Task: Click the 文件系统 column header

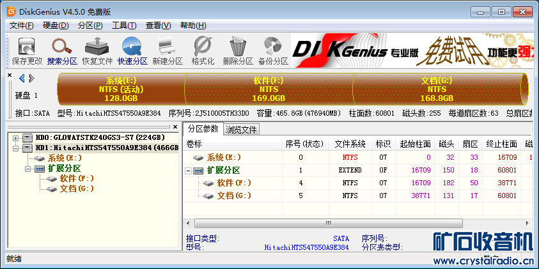Action: click(350, 144)
